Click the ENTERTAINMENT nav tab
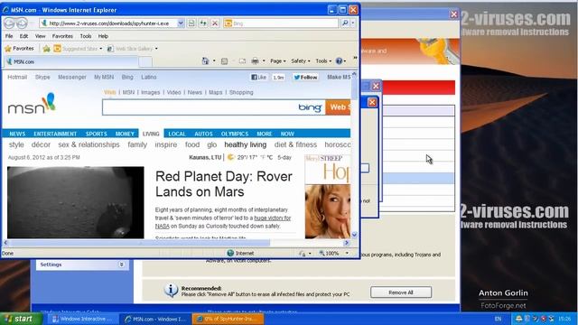This screenshot has height=325, width=578. pyautogui.click(x=55, y=134)
